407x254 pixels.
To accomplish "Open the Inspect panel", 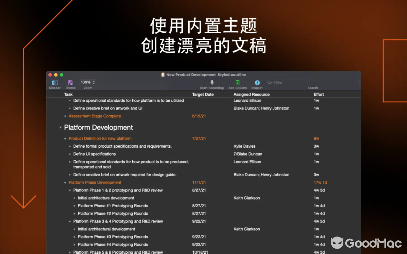I will [x=257, y=83].
